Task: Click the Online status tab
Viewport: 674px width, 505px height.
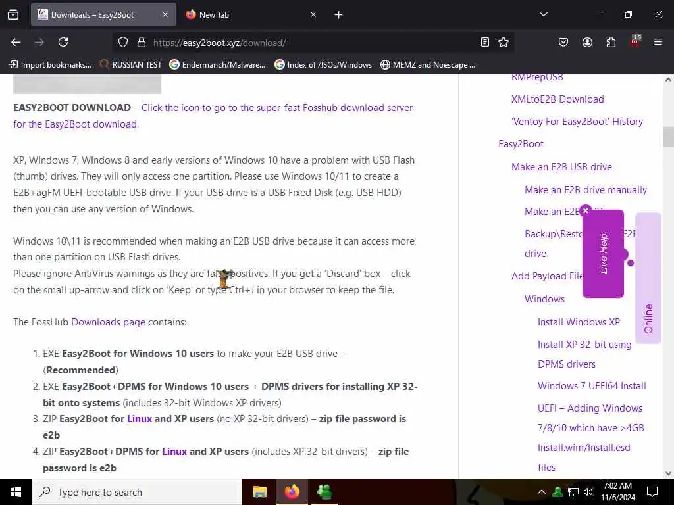Action: coord(648,278)
